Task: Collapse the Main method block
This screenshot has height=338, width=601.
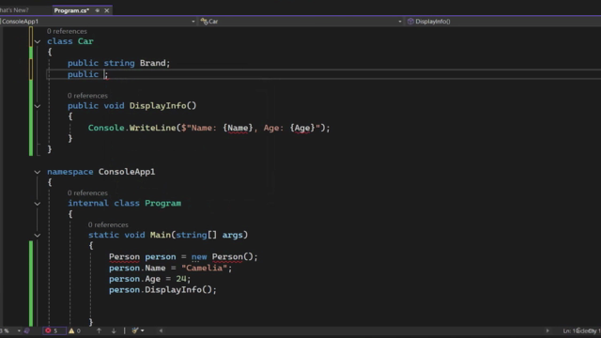Action: click(38, 236)
